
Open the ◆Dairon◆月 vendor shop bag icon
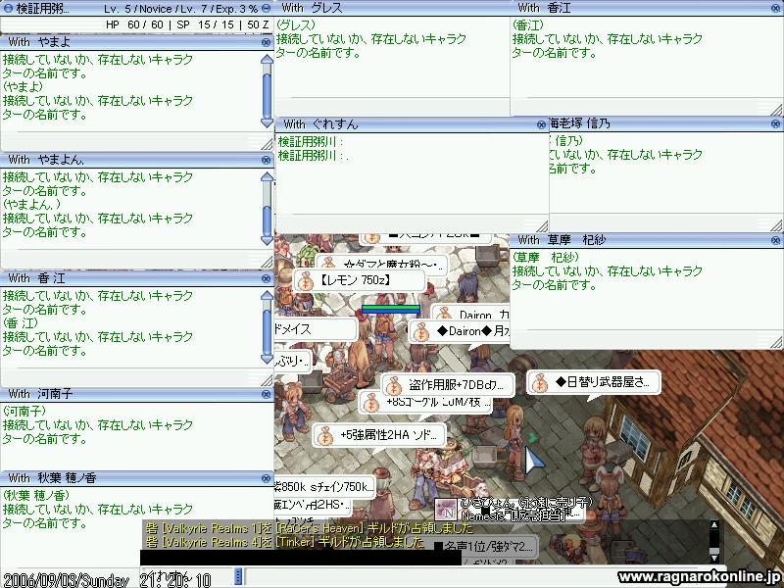(421, 332)
